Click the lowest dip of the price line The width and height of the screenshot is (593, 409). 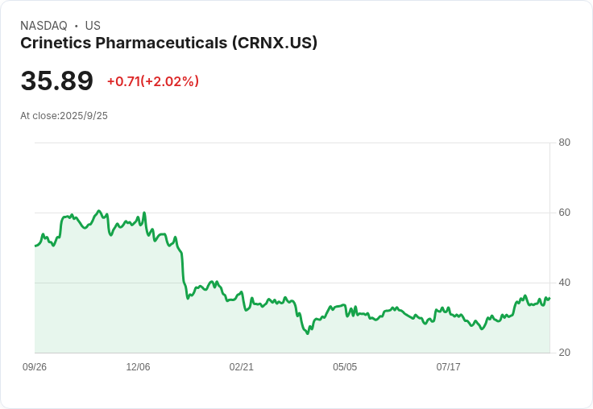308,333
